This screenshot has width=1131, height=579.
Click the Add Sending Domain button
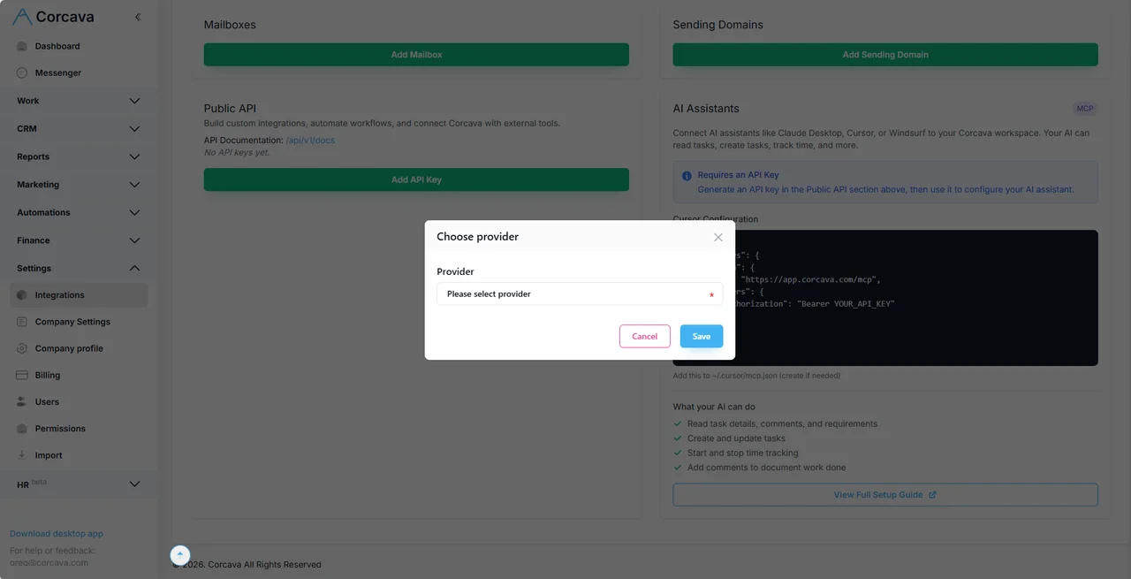pyautogui.click(x=885, y=55)
